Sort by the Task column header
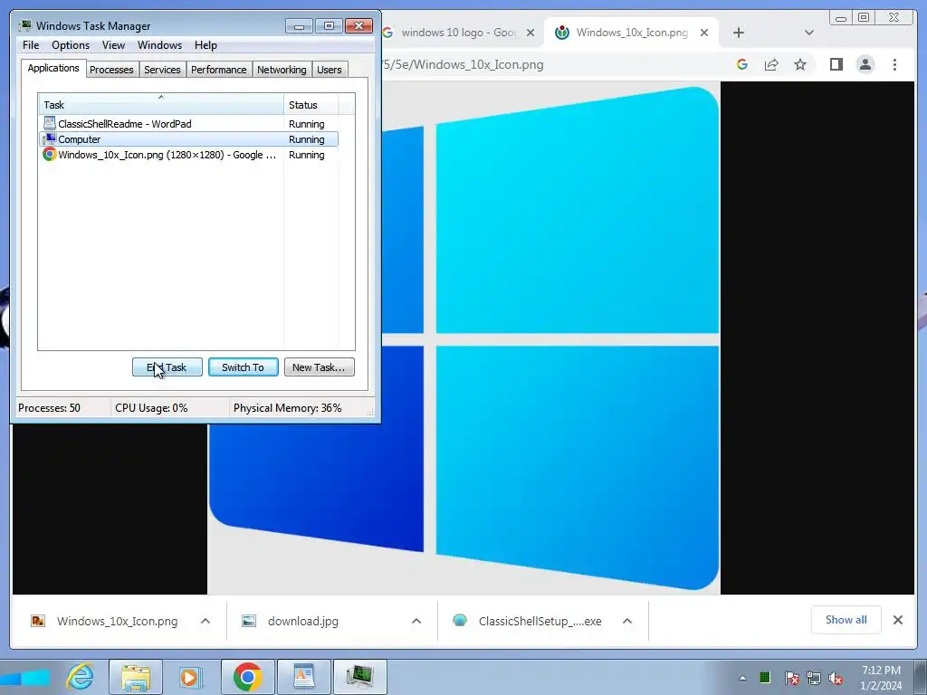Viewport: 927px width, 695px height. coord(161,105)
